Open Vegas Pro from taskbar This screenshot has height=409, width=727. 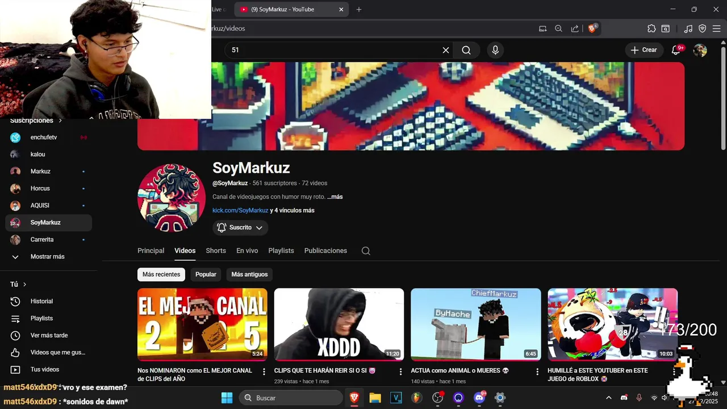(x=396, y=398)
